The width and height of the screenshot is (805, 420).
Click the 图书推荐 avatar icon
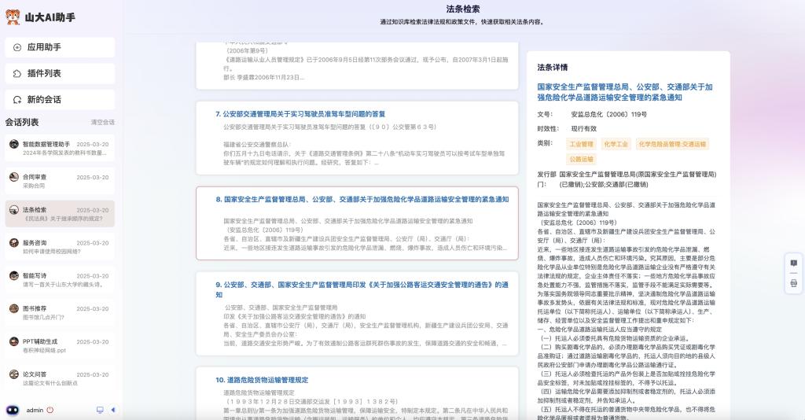coord(14,308)
